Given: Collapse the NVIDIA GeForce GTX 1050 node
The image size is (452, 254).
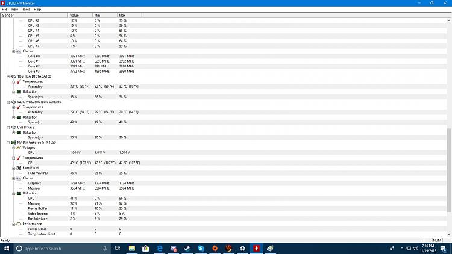Looking at the screenshot, I should tap(8, 143).
